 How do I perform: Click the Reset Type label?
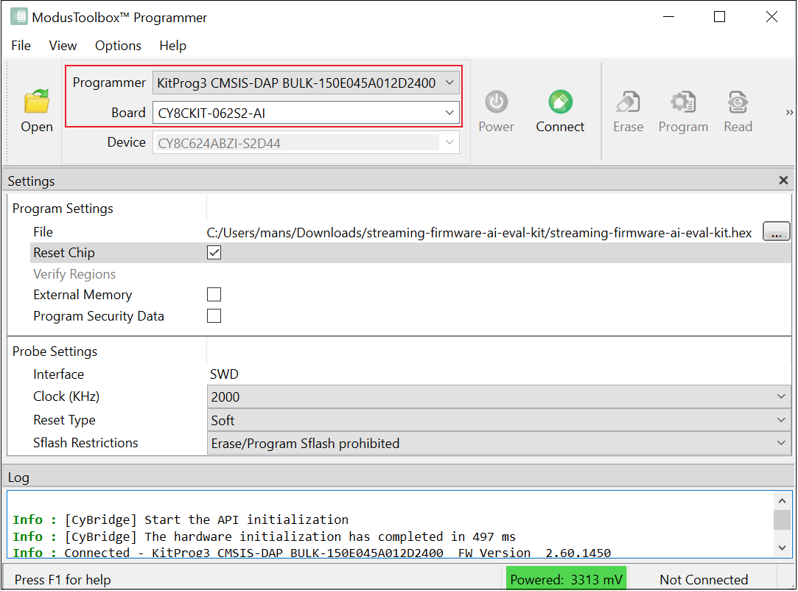[x=64, y=420]
